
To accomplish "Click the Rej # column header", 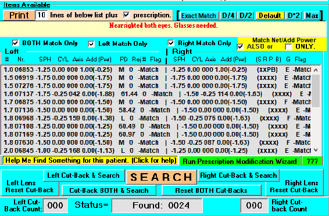I will pyautogui.click(x=139, y=60).
